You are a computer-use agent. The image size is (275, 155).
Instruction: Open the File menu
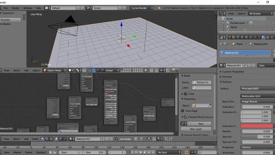point(6,8)
